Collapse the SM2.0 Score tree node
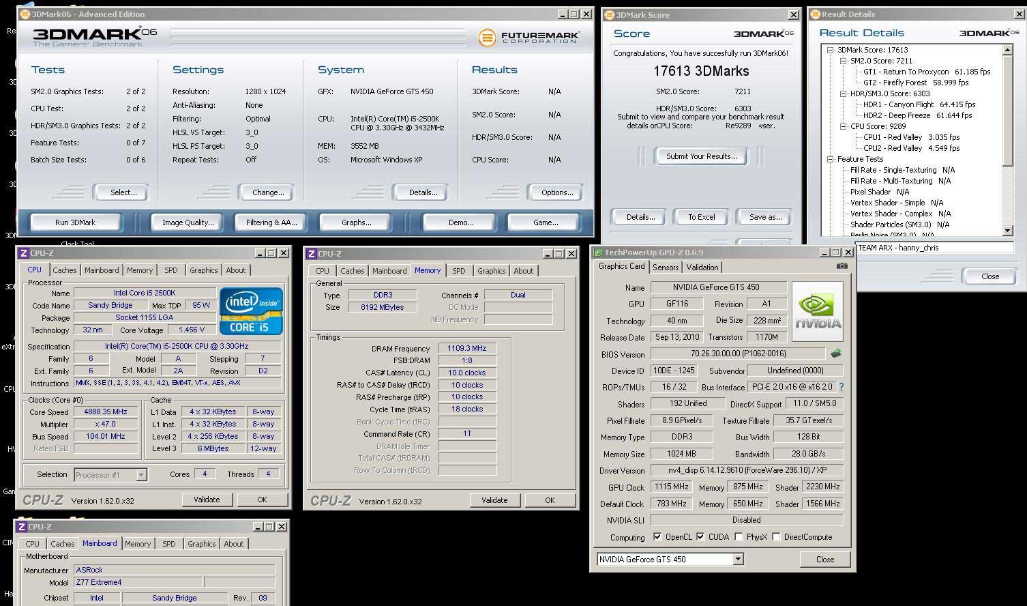Viewport: 1027px width, 606px height. (844, 61)
